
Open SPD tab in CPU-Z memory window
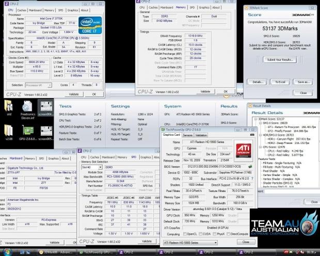192,7
